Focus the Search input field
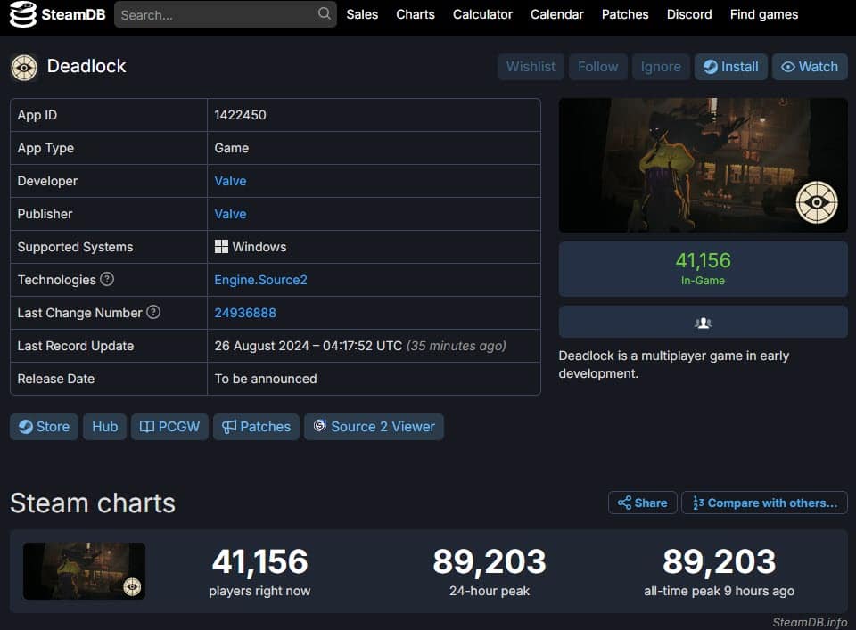Image resolution: width=856 pixels, height=630 pixels. pyautogui.click(x=225, y=15)
